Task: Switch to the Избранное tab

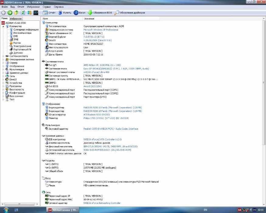Action: pos(16,19)
